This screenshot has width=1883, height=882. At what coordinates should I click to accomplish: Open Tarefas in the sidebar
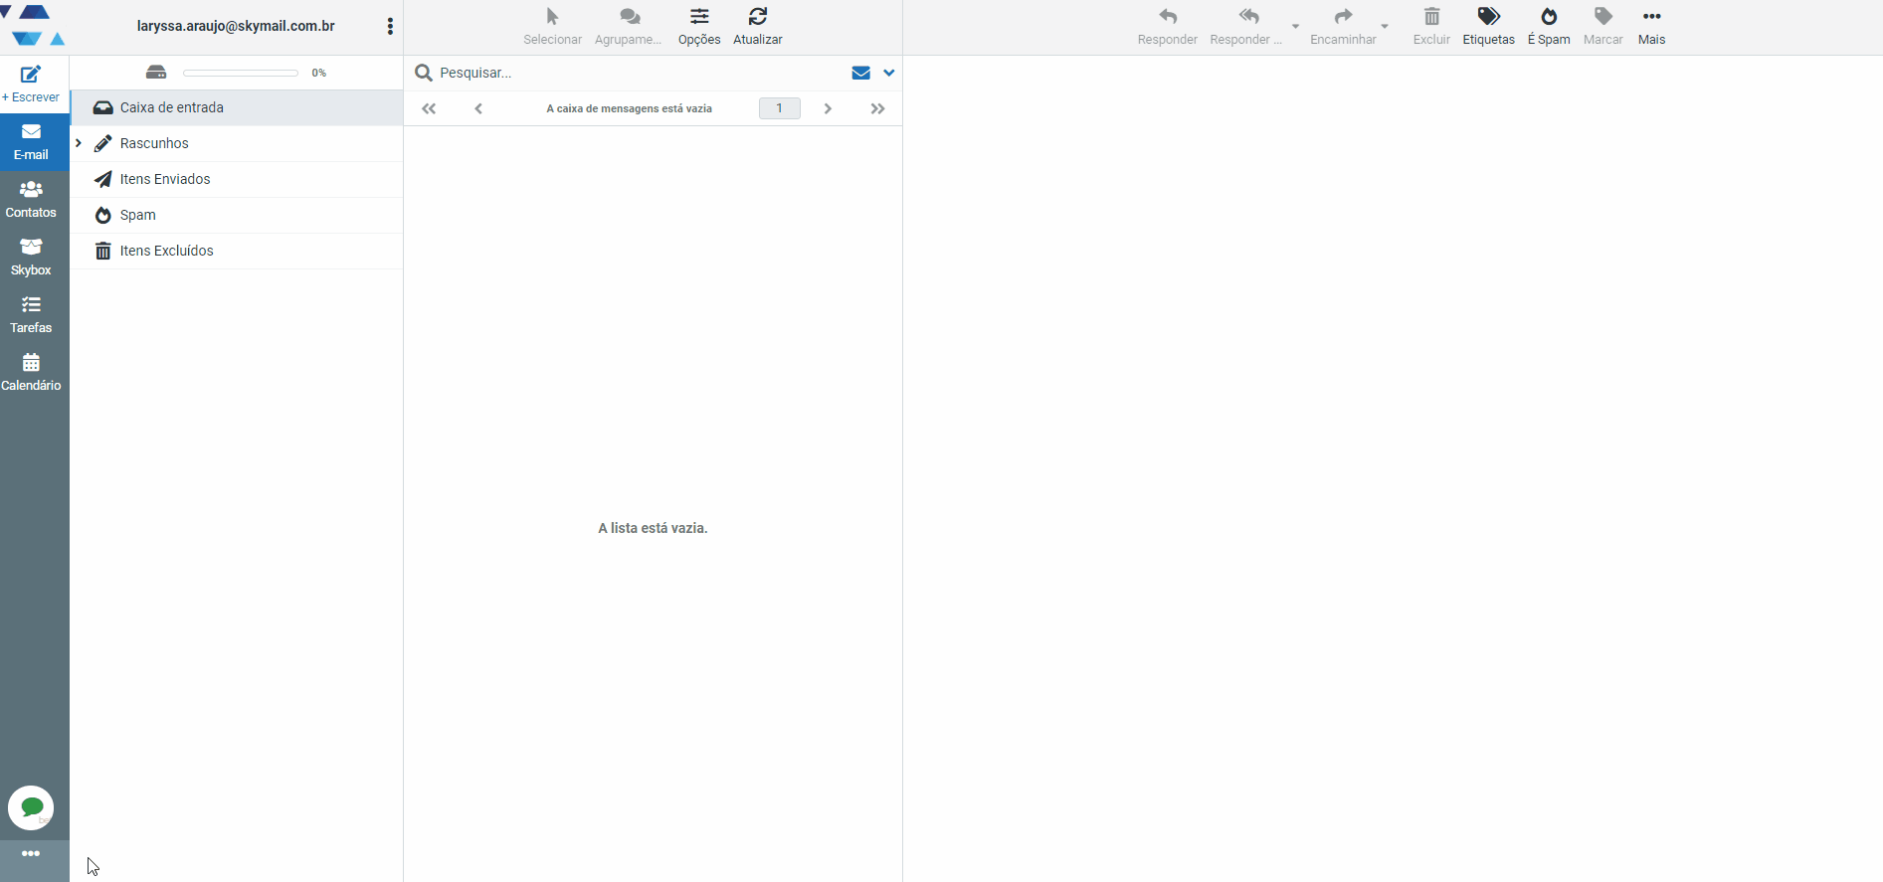(x=31, y=315)
